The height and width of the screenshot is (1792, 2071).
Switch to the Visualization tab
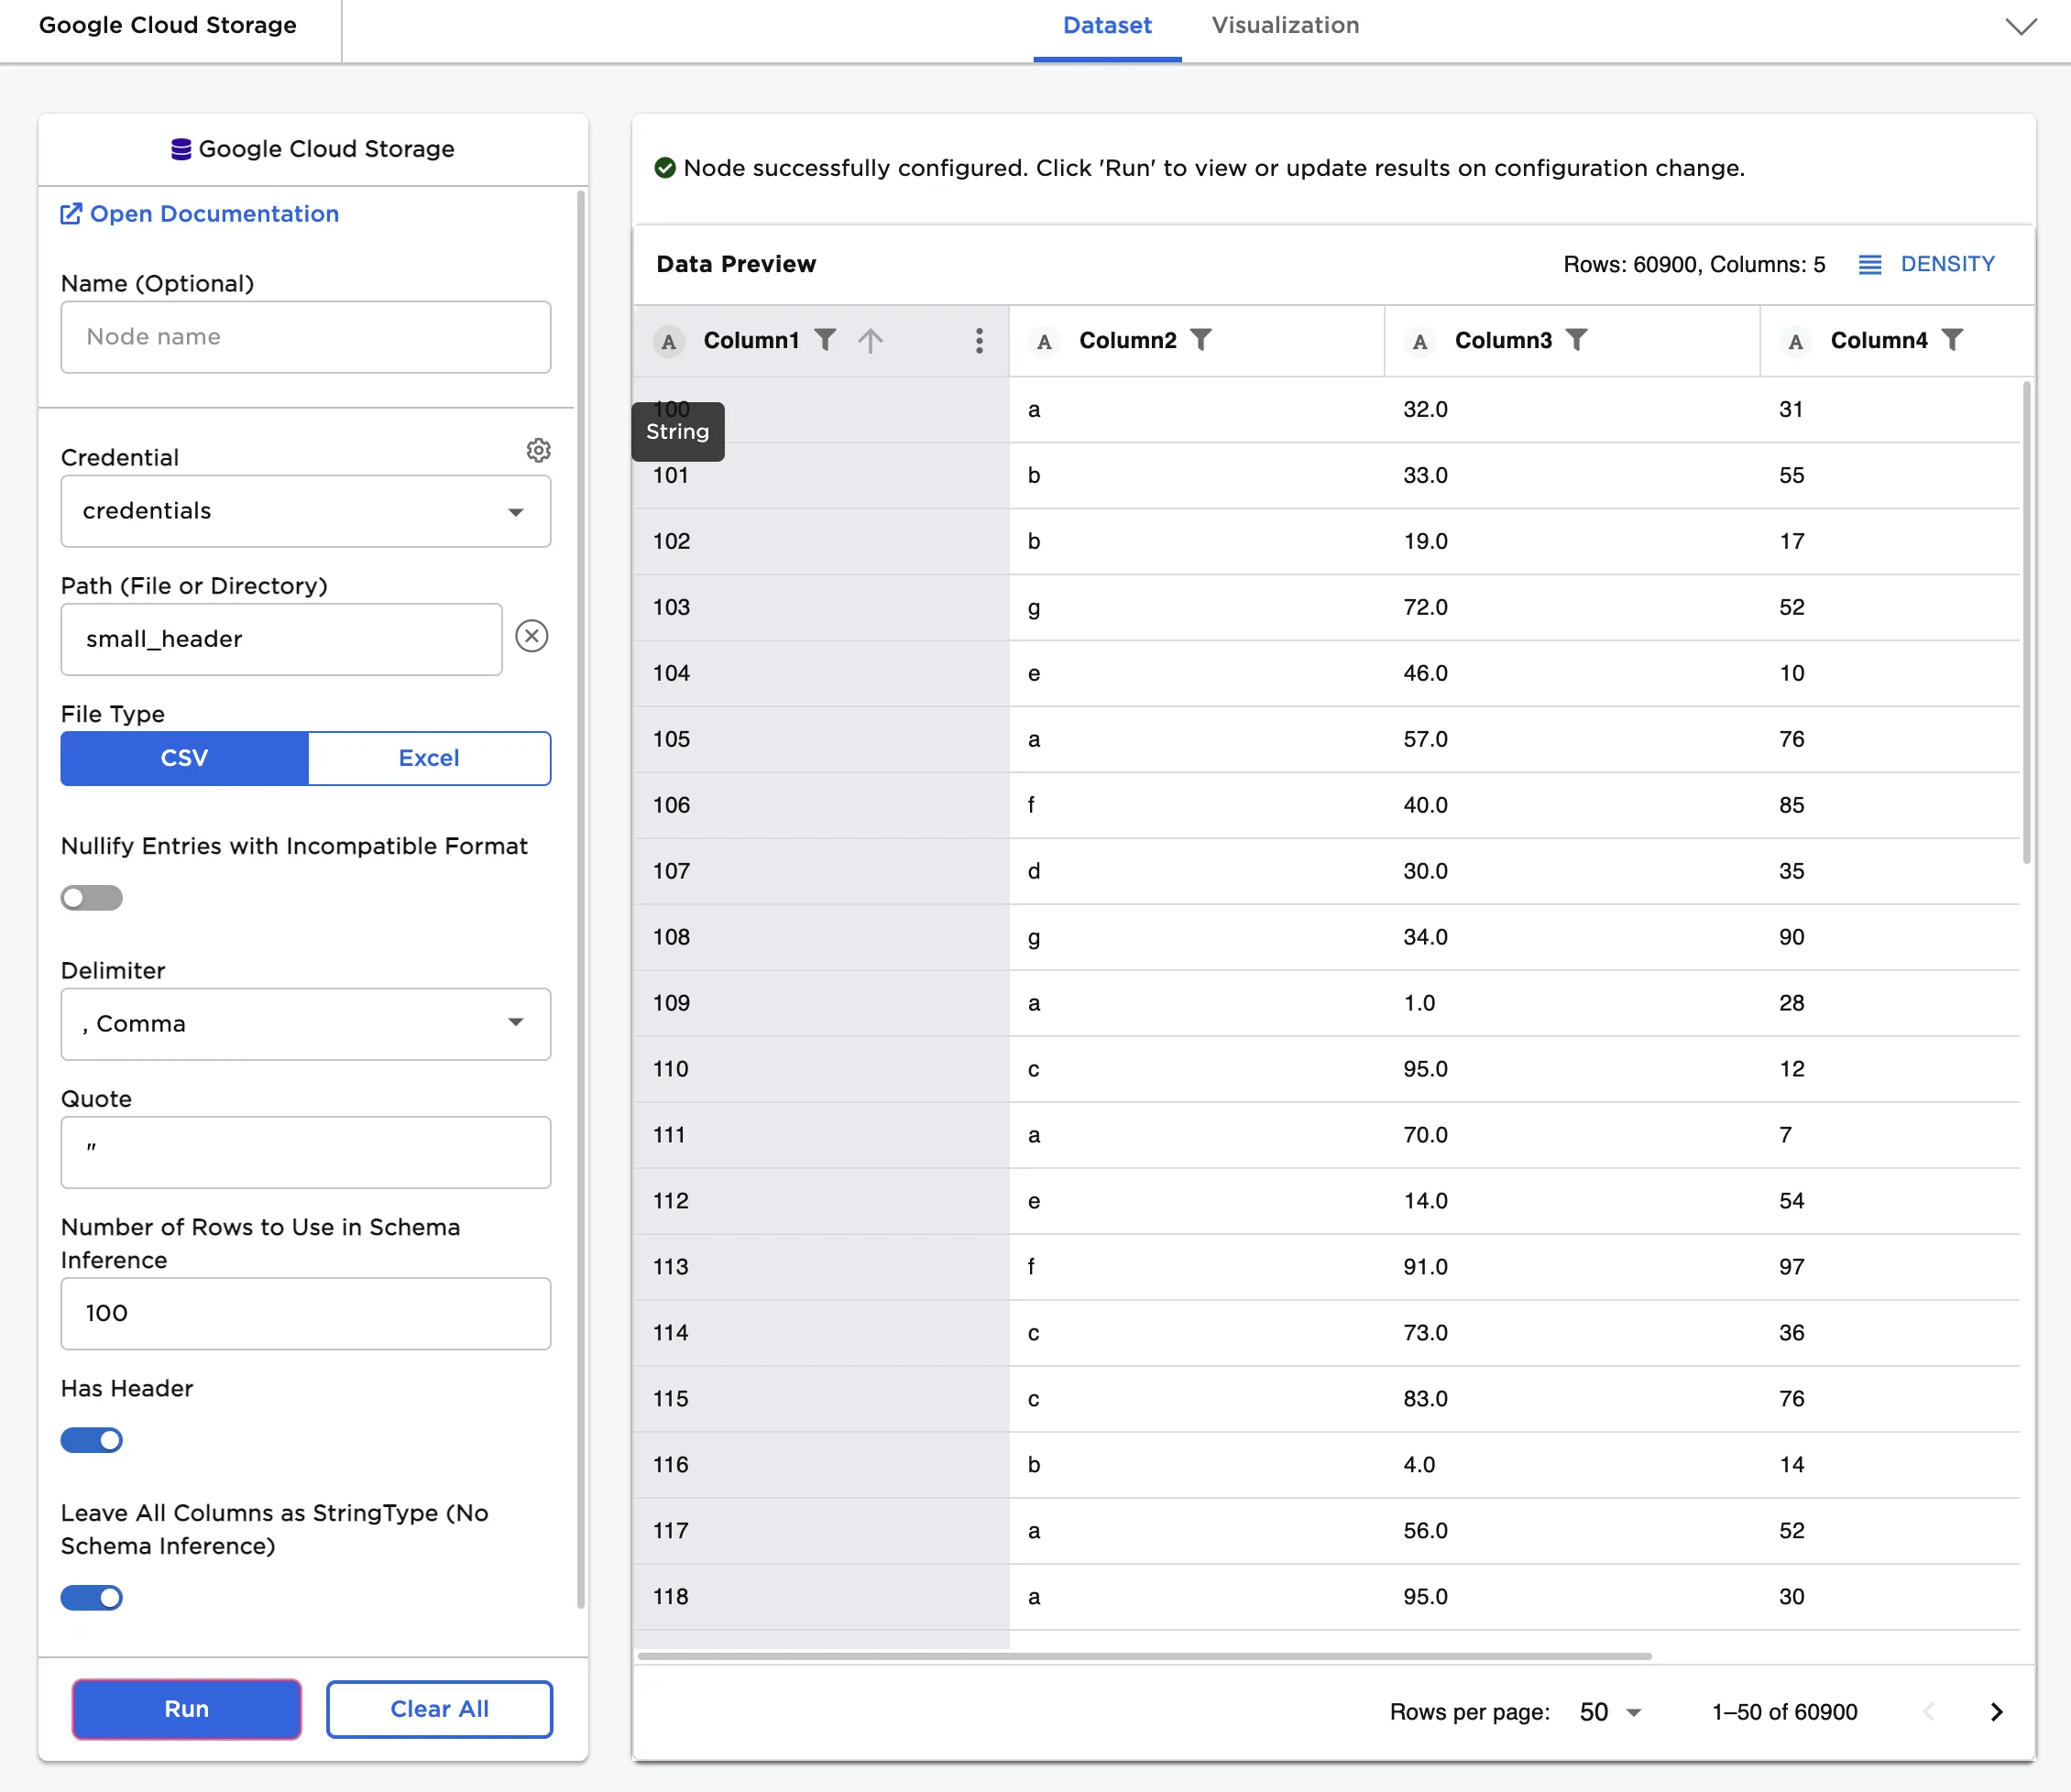coord(1285,26)
